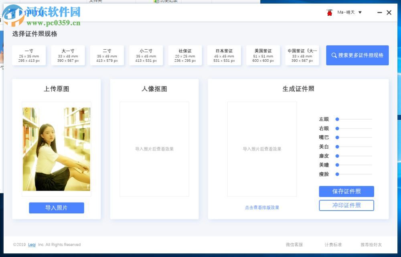The image size is (401, 257).
Task: Select the 日本签证 specification
Action: click(x=224, y=55)
